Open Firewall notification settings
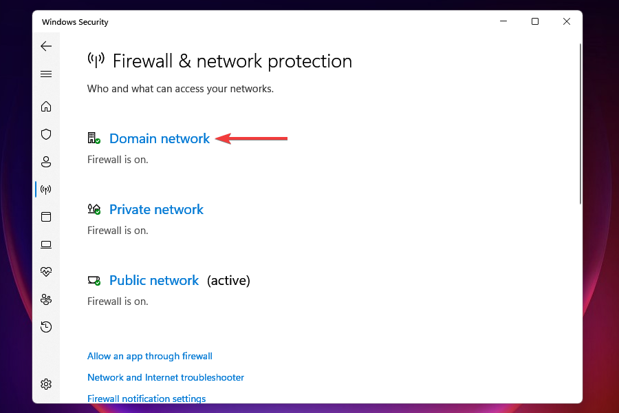 146,399
